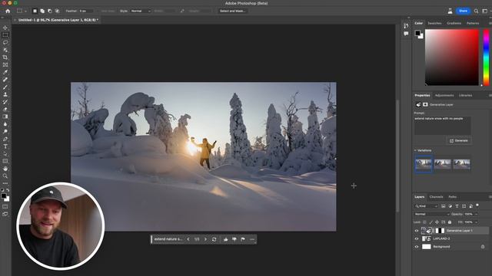Give thumbs up to generated result
Viewport: 492px width, 276px height.
(225, 239)
